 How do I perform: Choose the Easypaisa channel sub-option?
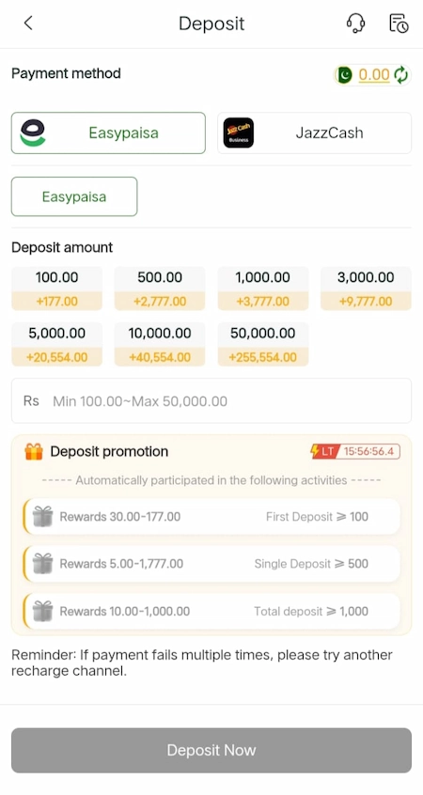74,196
